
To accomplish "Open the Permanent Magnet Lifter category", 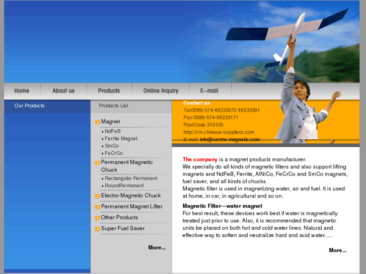I will tap(131, 206).
